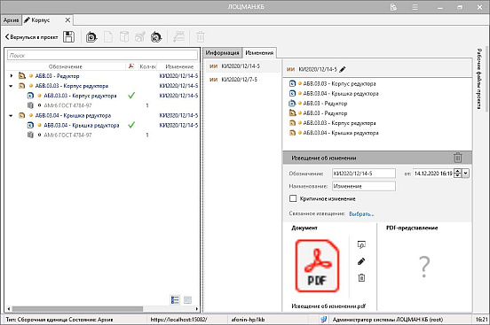
Task: Open Рабочие файлы проекта side panel
Action: click(x=479, y=79)
